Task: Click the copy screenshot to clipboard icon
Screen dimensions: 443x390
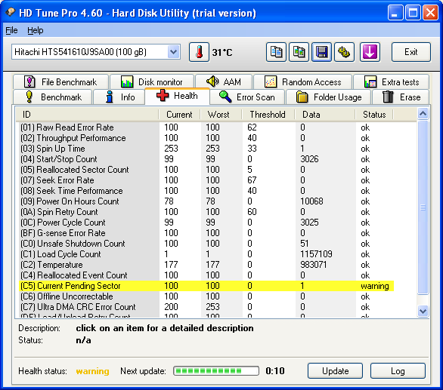Action: (299, 52)
